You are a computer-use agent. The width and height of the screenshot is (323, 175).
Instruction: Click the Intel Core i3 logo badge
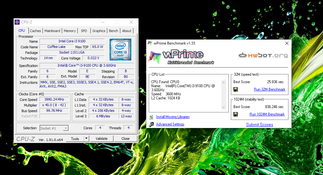point(120,50)
